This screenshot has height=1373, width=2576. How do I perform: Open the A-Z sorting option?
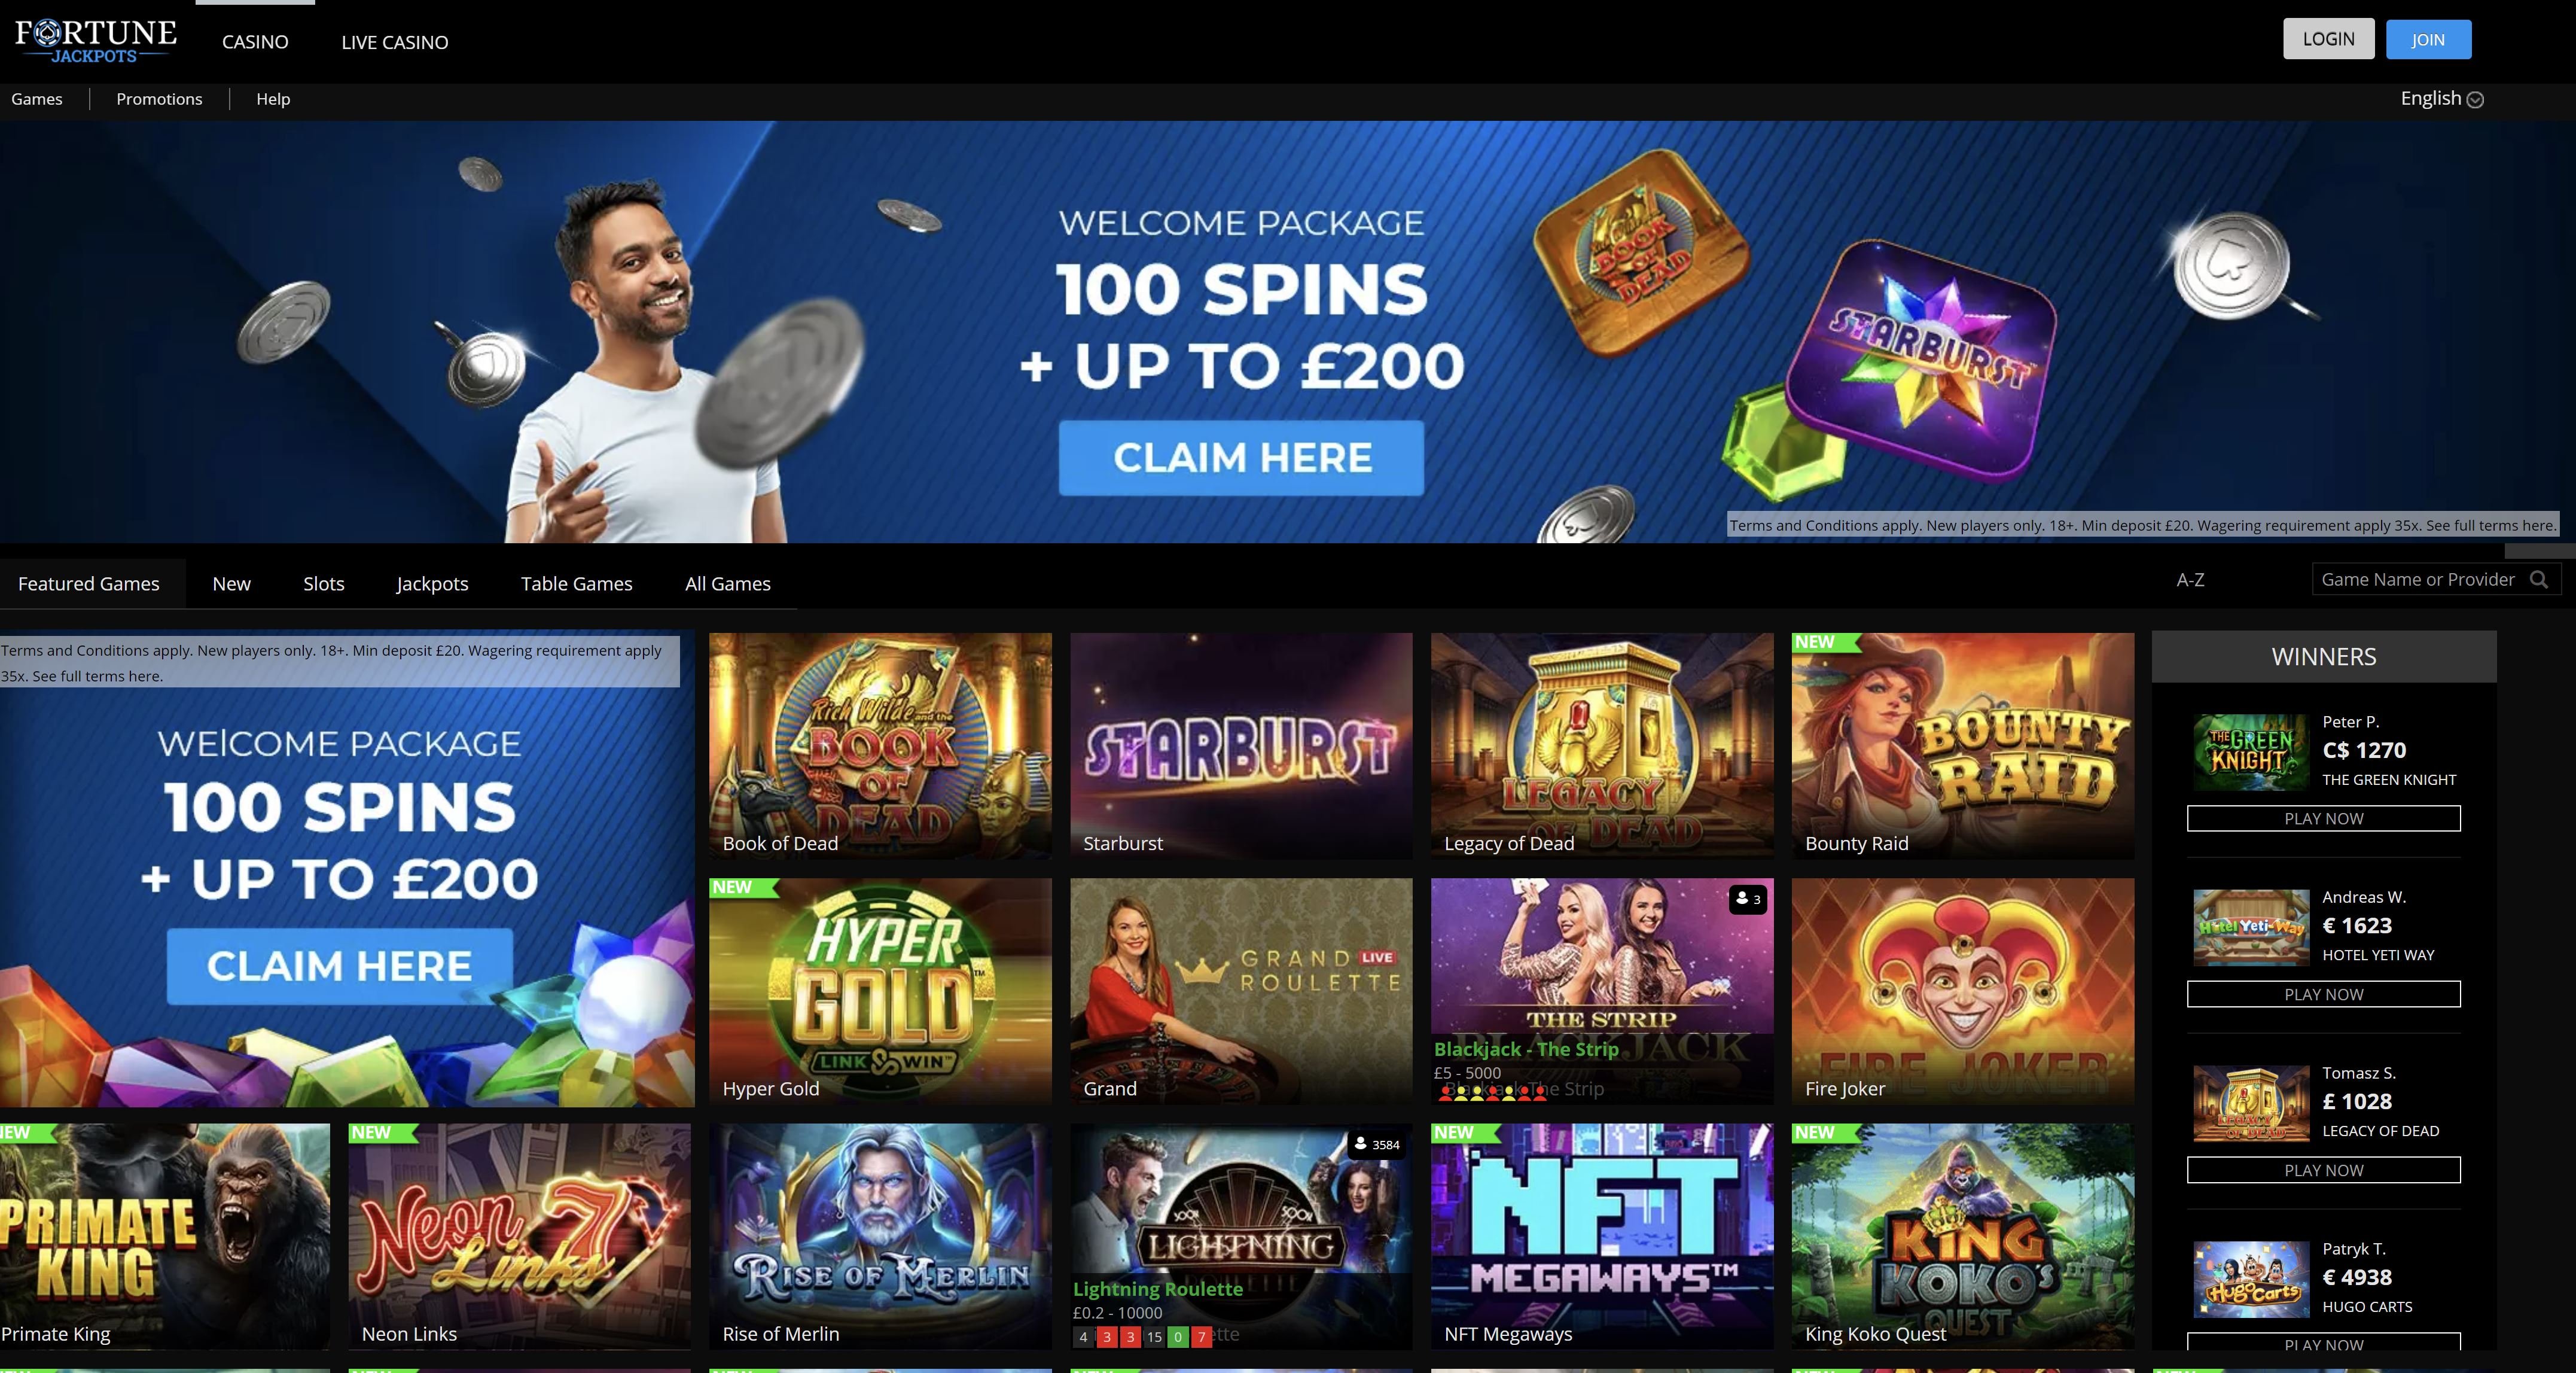[x=2190, y=580]
